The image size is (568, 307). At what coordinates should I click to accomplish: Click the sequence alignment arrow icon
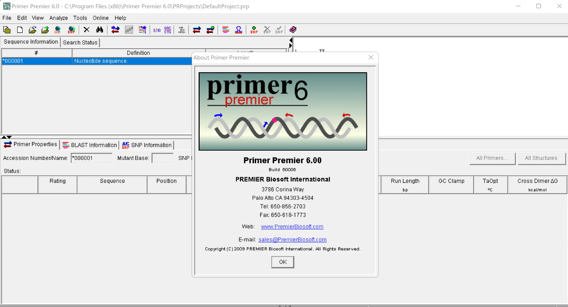coord(143,30)
